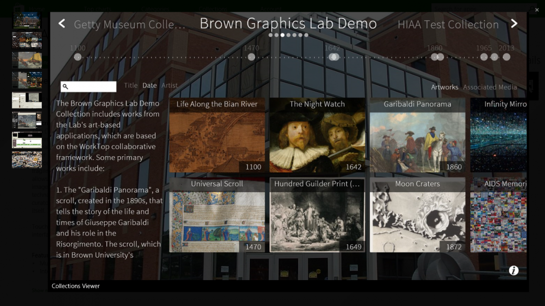The width and height of the screenshot is (545, 306).
Task: Click the 1965 marker dot on the timeline
Action: tap(484, 57)
